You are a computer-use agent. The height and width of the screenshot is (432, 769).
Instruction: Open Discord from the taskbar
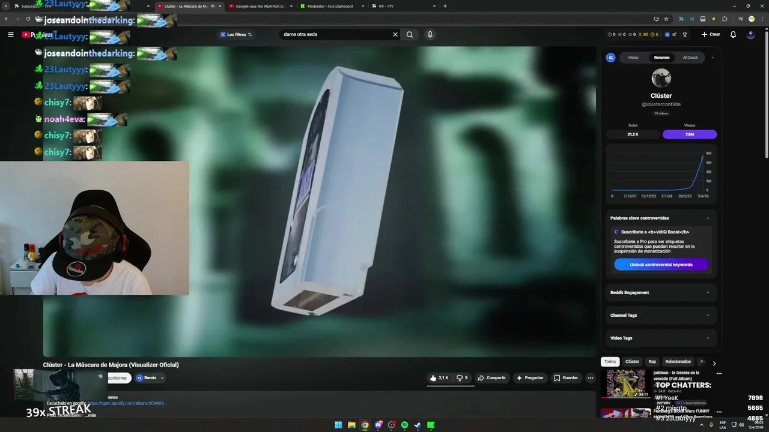click(x=378, y=425)
